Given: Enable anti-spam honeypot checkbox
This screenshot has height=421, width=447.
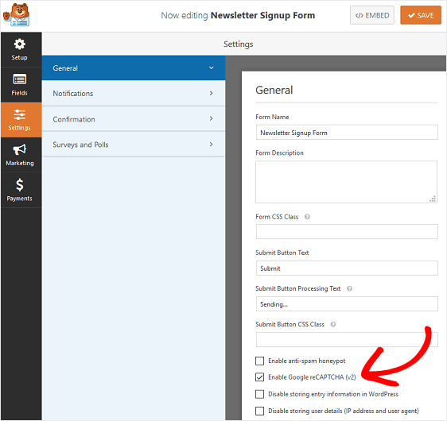Looking at the screenshot, I should point(260,361).
